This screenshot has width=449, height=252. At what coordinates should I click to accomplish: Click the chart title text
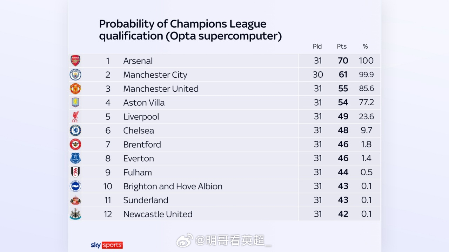point(190,30)
